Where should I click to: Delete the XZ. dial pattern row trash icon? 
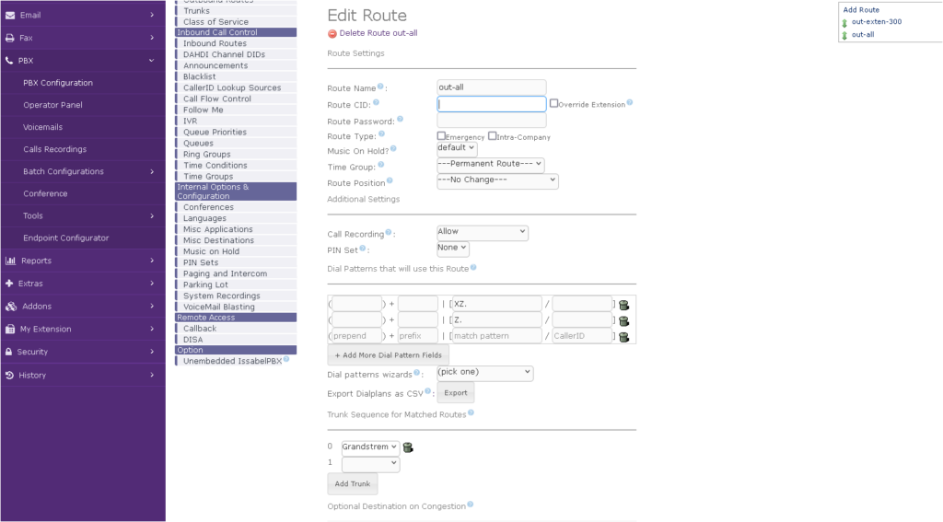[x=623, y=305]
